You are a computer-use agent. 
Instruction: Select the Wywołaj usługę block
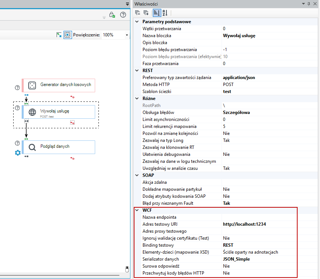tap(58, 112)
